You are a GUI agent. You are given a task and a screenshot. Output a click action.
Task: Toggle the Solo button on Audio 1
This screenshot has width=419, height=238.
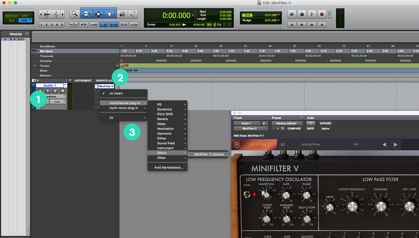(55, 91)
